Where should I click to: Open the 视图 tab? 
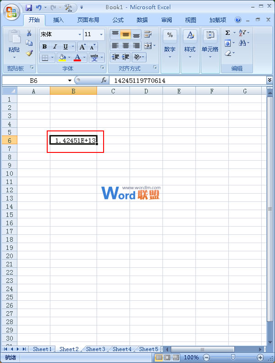point(191,20)
